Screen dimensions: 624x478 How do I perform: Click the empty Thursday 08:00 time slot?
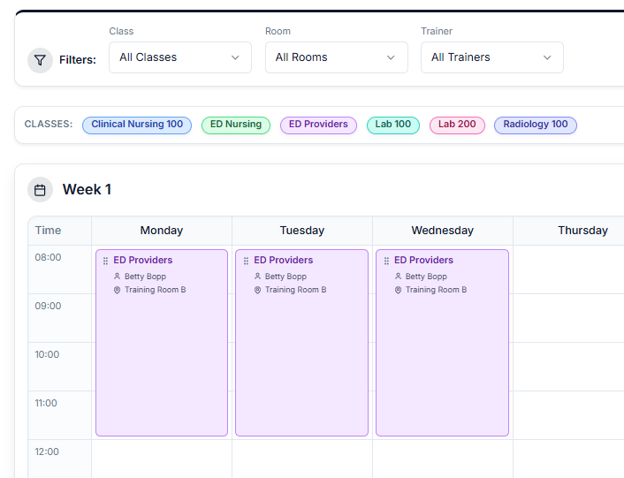(568, 269)
